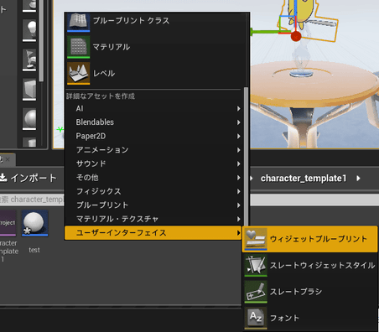379x332 pixels.
Task: Expand the AI submenu
Action: click(x=153, y=108)
